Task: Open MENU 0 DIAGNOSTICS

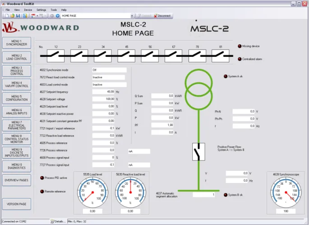Action: click(x=17, y=166)
